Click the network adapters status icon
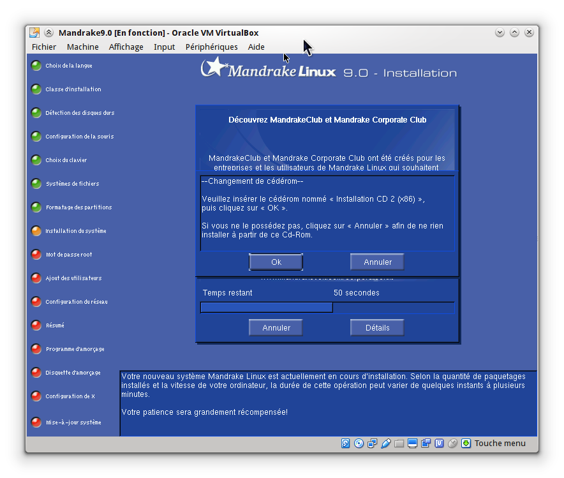The width and height of the screenshot is (564, 478). tap(373, 444)
